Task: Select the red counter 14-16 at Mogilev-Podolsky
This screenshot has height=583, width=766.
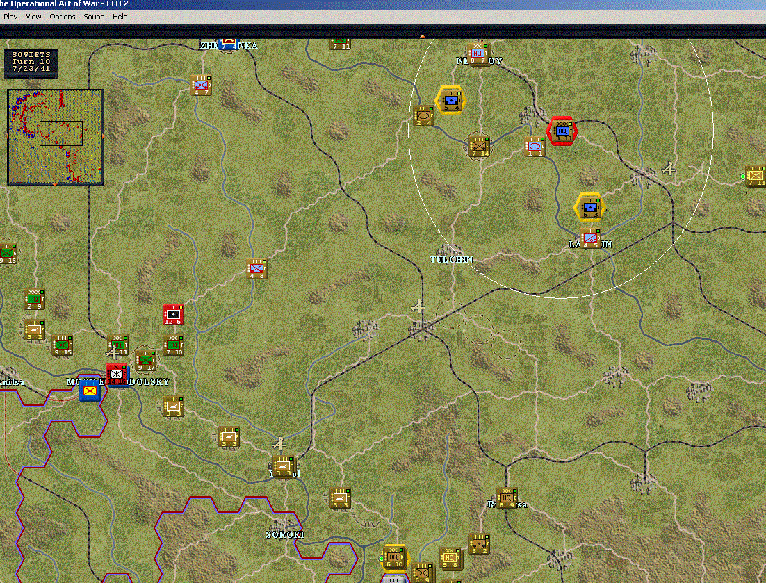Action: [117, 375]
